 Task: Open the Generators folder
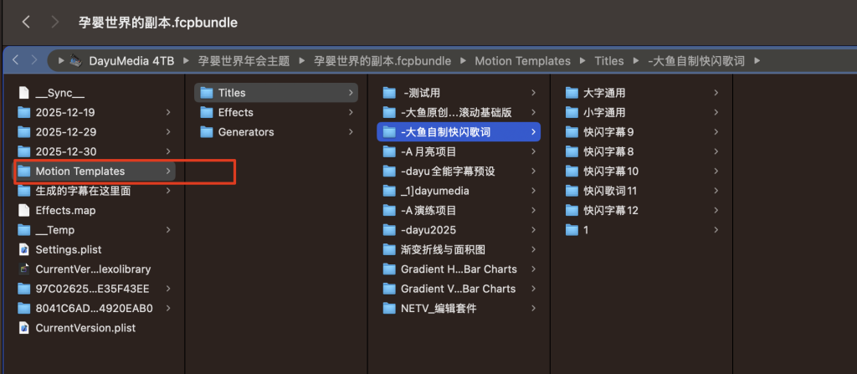pos(245,132)
